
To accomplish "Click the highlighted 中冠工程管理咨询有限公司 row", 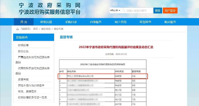I will (103, 76).
